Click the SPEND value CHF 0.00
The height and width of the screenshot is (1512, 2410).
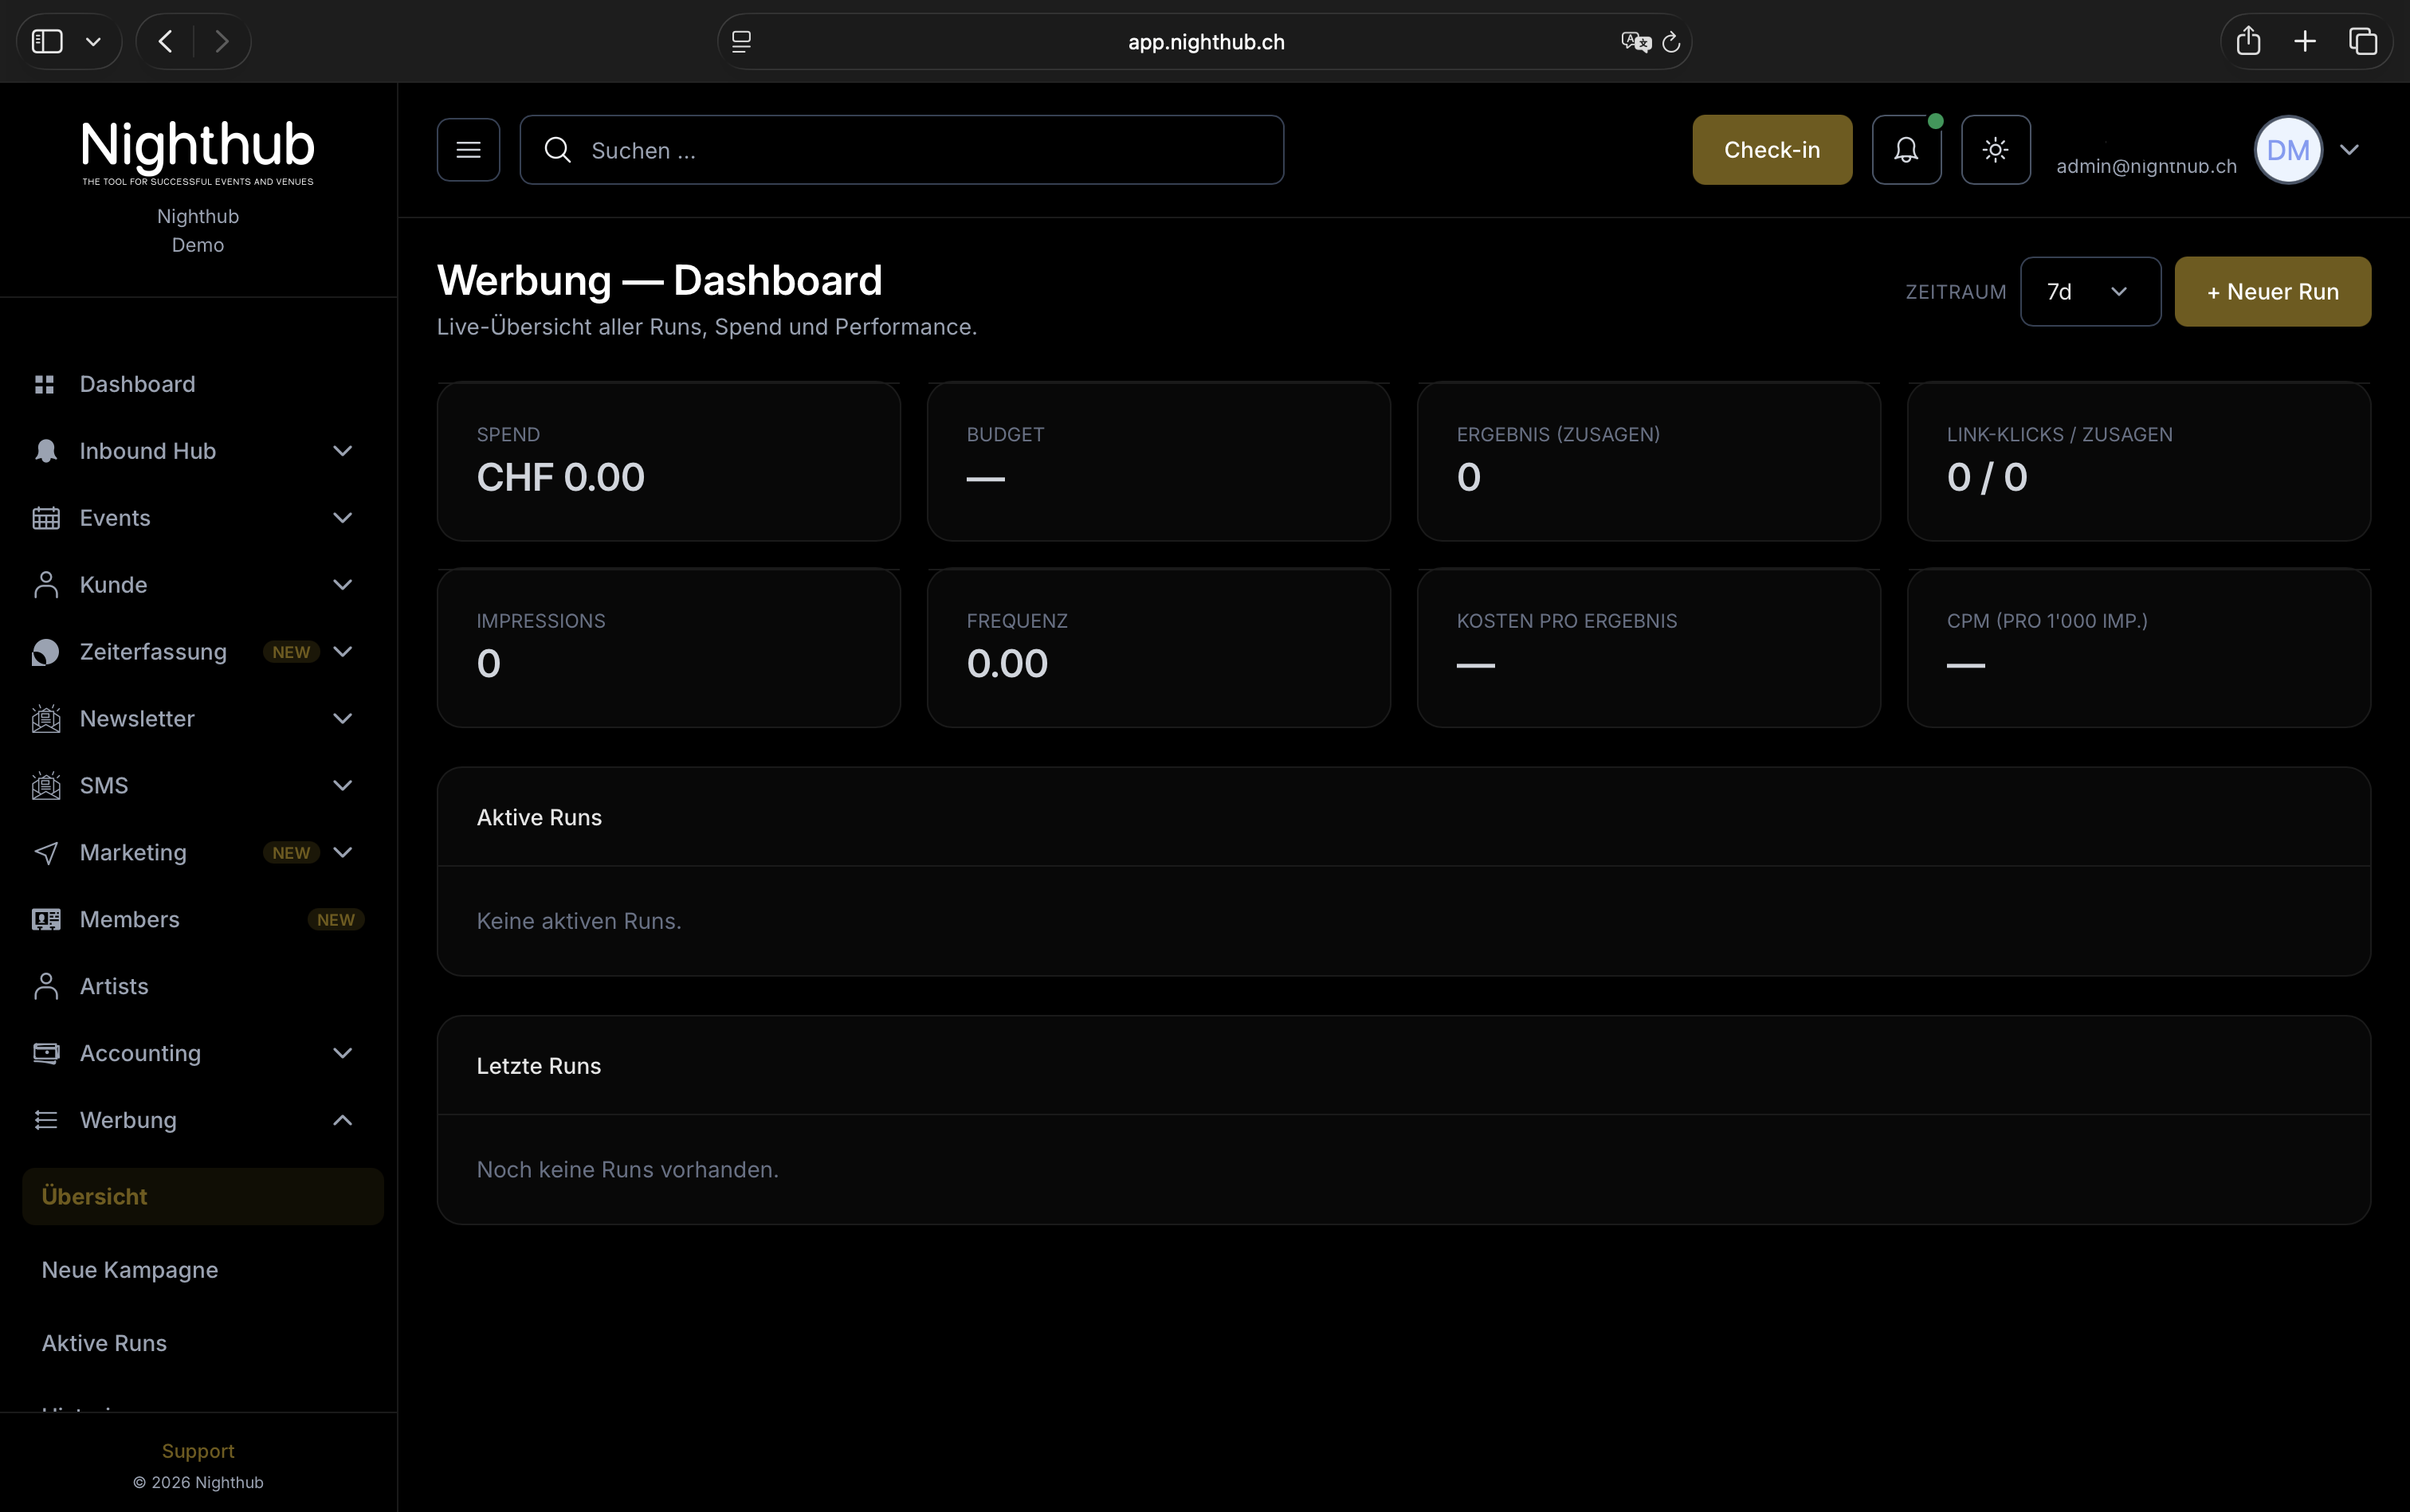560,477
